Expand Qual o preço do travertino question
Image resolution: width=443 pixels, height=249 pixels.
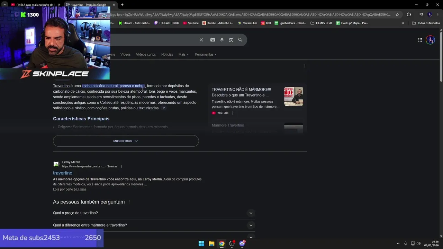pos(154,213)
